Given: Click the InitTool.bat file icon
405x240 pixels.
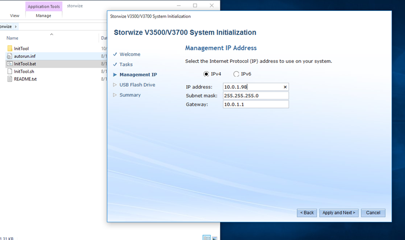Looking at the screenshot, I should [x=9, y=63].
